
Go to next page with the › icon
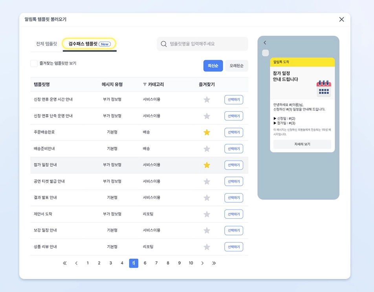(x=202, y=263)
